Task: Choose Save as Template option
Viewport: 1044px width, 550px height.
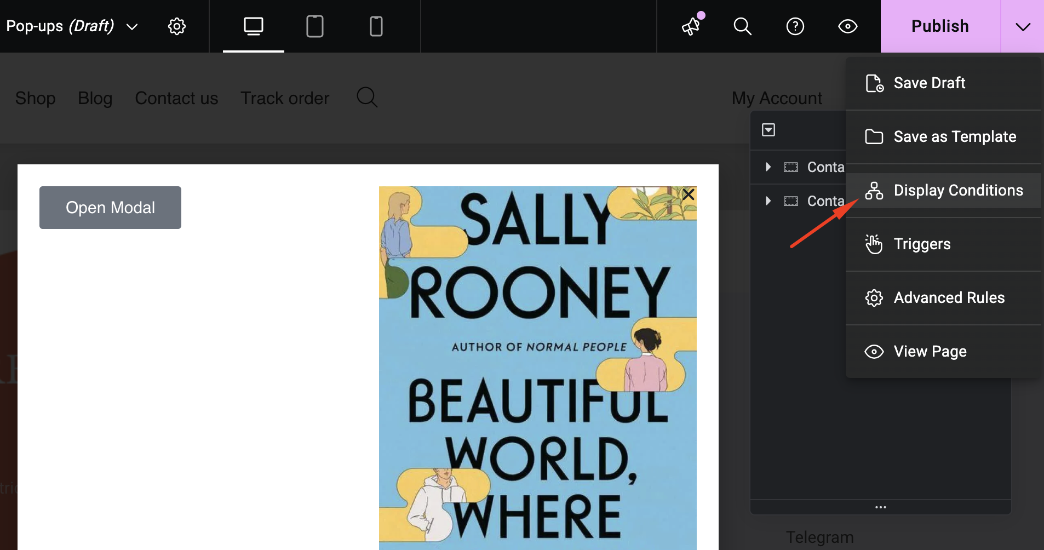Action: pyautogui.click(x=943, y=137)
